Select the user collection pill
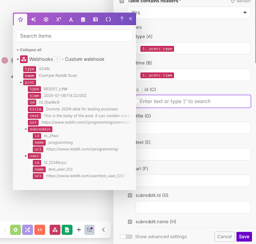The image size is (256, 244). tap(34, 156)
